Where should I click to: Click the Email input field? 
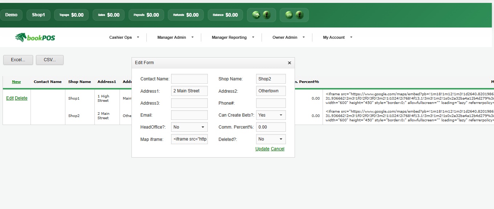tap(189, 115)
